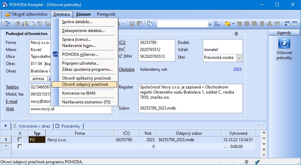Click the POHODA mServer menu icon

pos(55,54)
